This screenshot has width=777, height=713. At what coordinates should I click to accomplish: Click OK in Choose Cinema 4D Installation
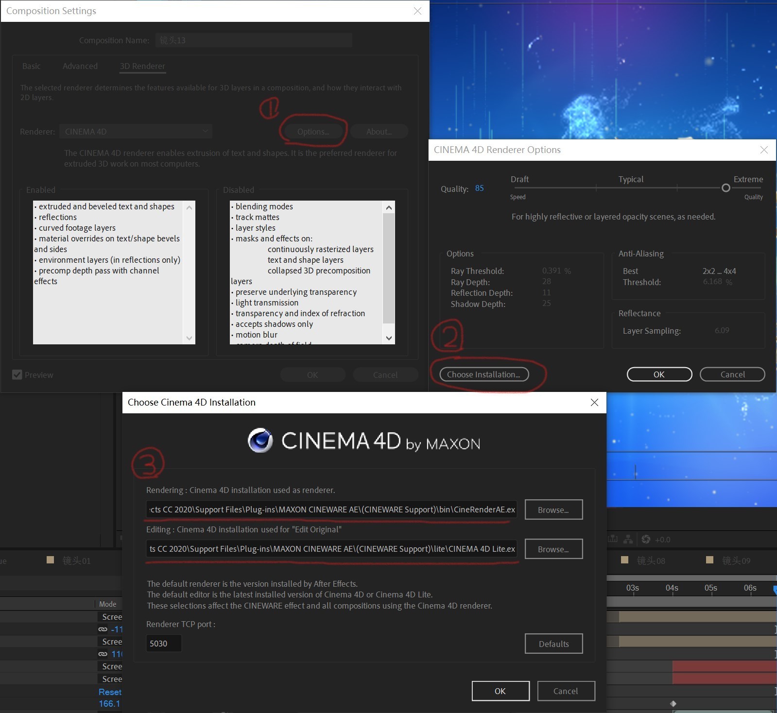[501, 691]
